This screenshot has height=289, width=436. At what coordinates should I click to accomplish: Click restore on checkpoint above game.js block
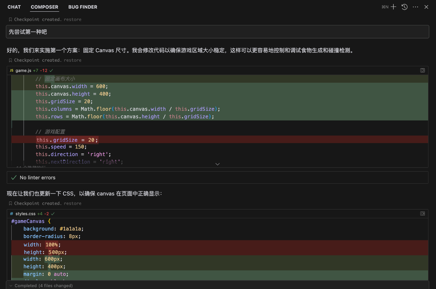(x=72, y=60)
